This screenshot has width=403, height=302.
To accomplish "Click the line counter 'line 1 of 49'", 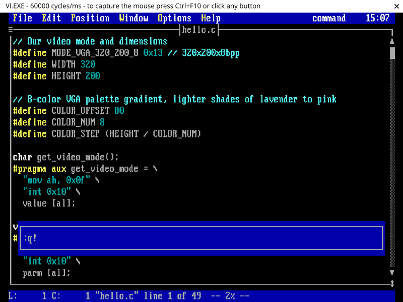I will point(171,296).
